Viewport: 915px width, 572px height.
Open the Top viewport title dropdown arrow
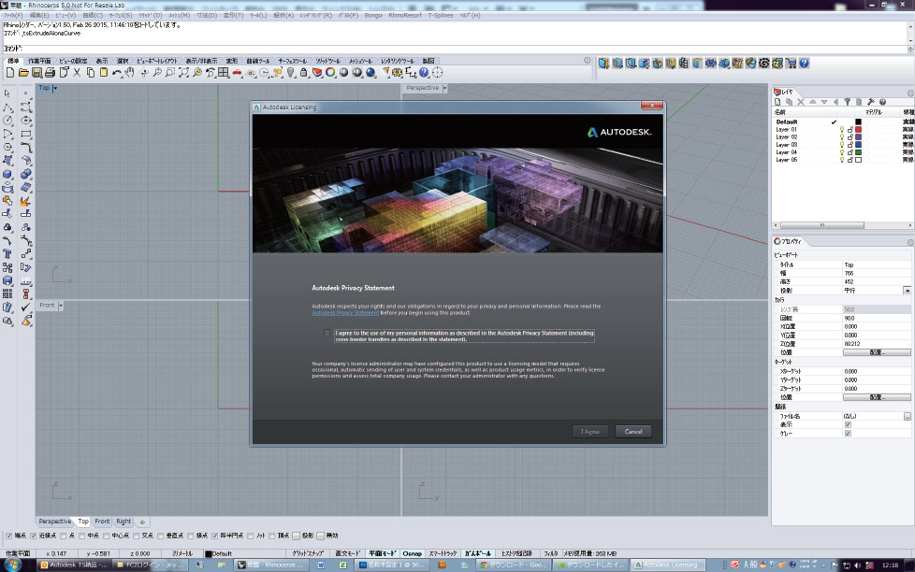(55, 88)
